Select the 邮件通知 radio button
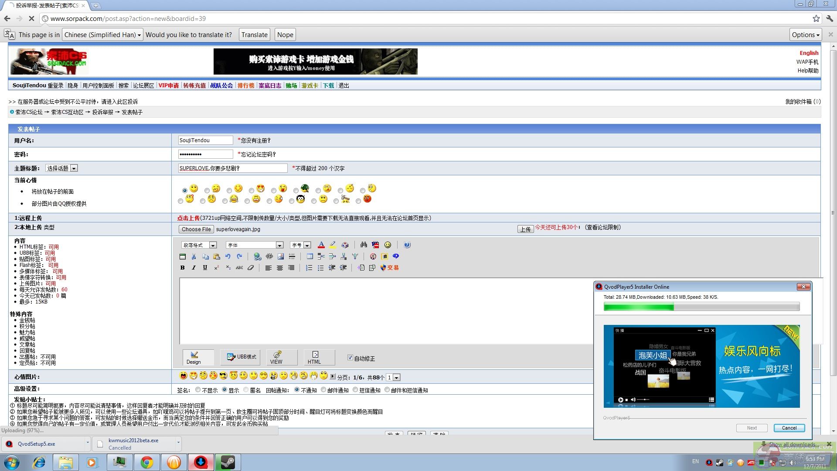 point(323,390)
